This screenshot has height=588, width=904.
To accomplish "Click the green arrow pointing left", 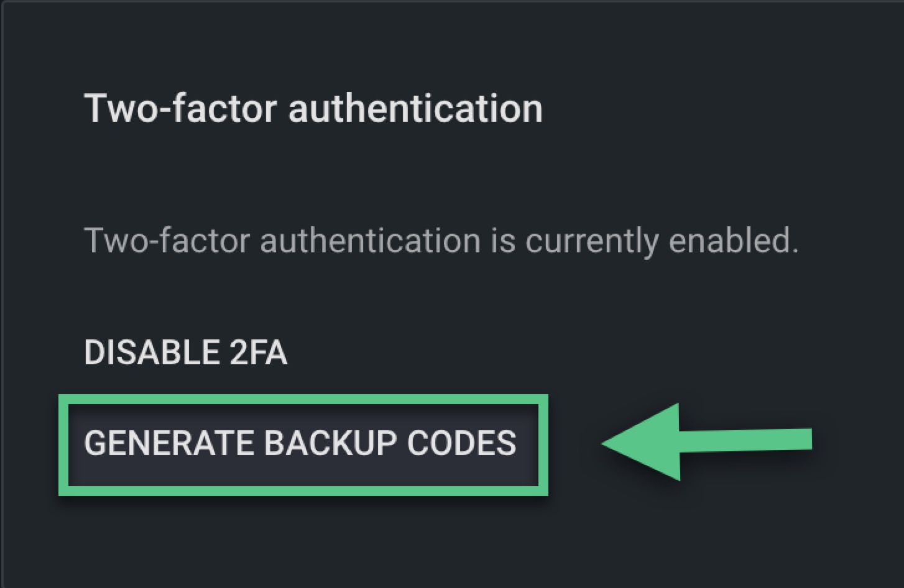I will (706, 442).
